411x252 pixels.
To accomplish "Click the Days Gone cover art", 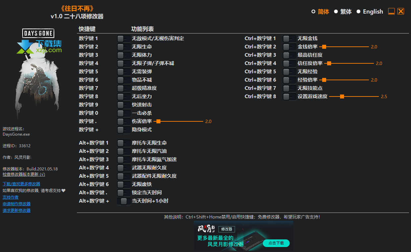I will pyautogui.click(x=38, y=74).
